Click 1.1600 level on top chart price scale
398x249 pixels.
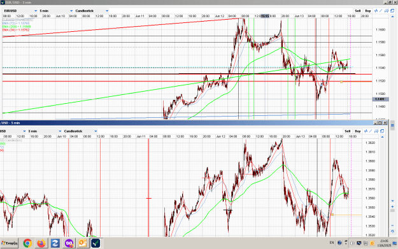(x=380, y=30)
